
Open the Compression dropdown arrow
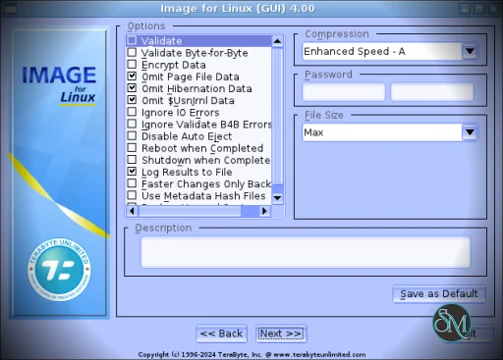[x=470, y=51]
